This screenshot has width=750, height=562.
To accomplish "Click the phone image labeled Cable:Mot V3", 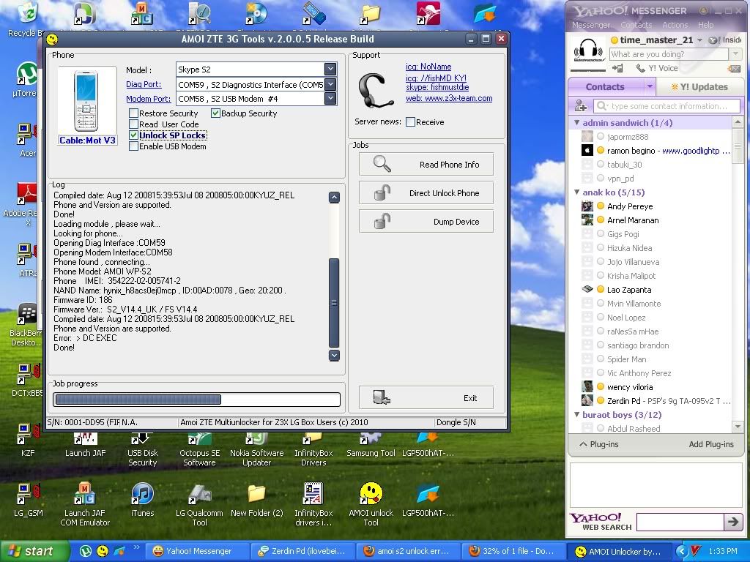I will pos(86,101).
